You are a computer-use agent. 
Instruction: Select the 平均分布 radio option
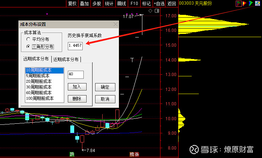[38, 40]
